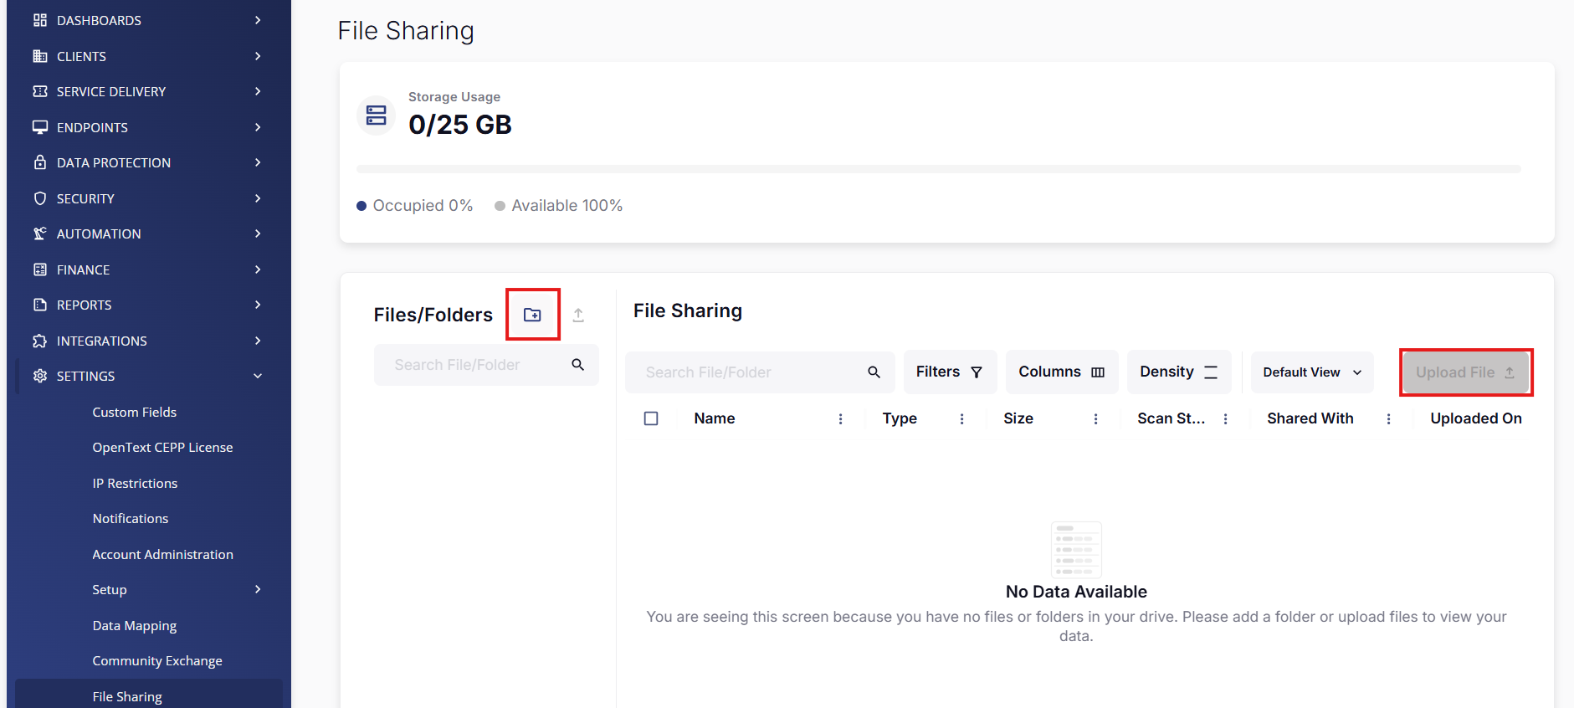
Task: Click the Automation robot arm icon
Action: (x=40, y=233)
